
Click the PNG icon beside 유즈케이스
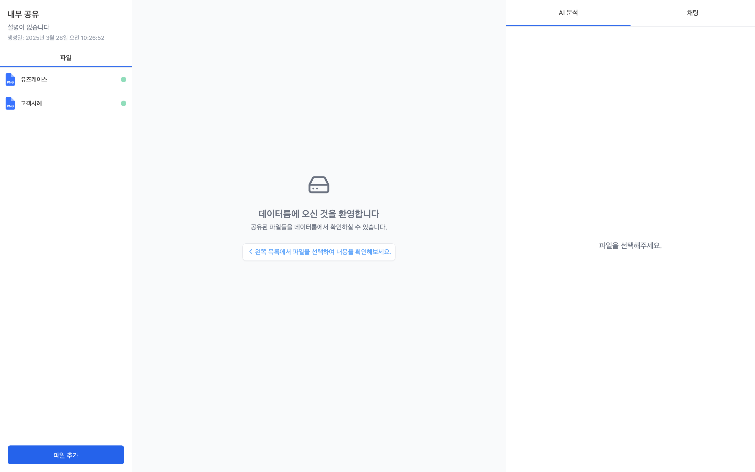[x=10, y=80]
